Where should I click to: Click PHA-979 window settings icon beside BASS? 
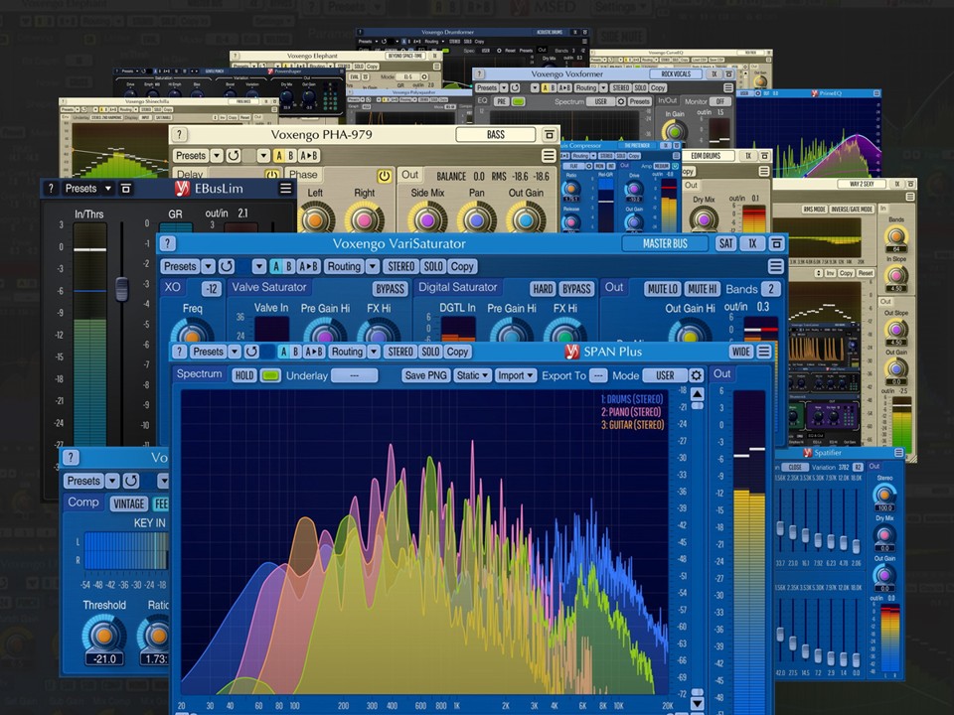pyautogui.click(x=550, y=134)
